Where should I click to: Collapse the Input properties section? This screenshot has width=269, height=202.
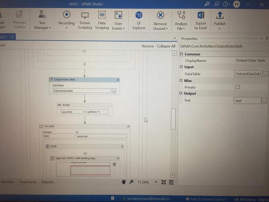tap(181, 67)
